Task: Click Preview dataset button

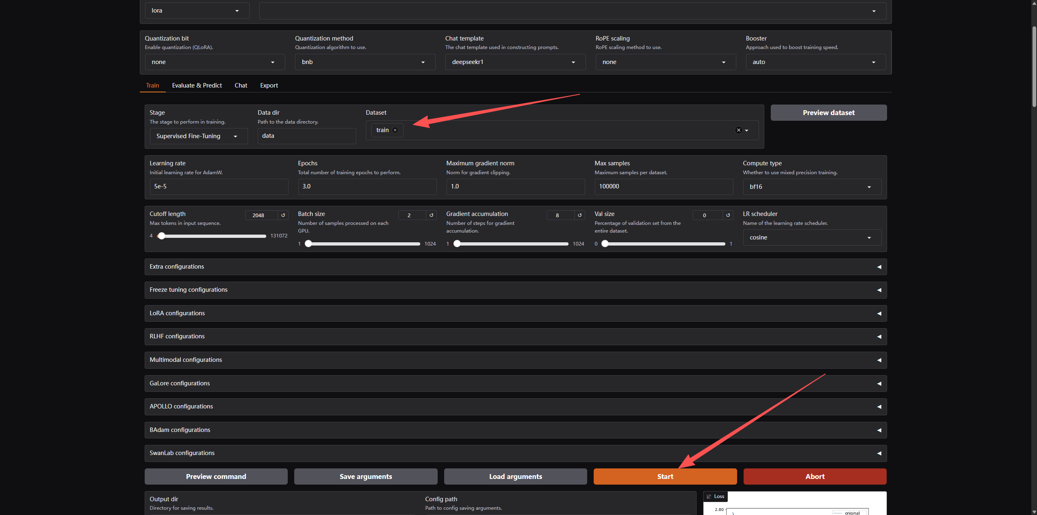Action: click(828, 113)
